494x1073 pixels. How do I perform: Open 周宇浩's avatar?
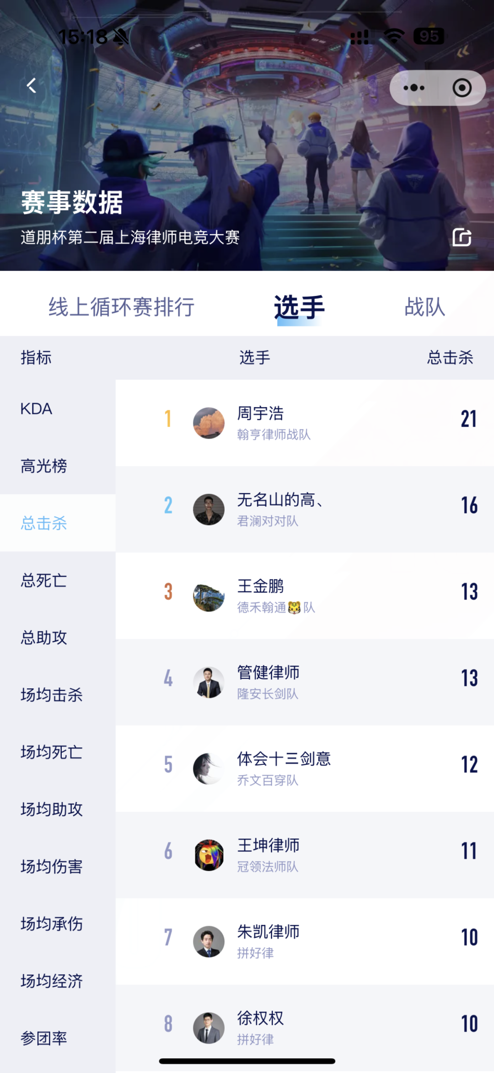pyautogui.click(x=209, y=423)
